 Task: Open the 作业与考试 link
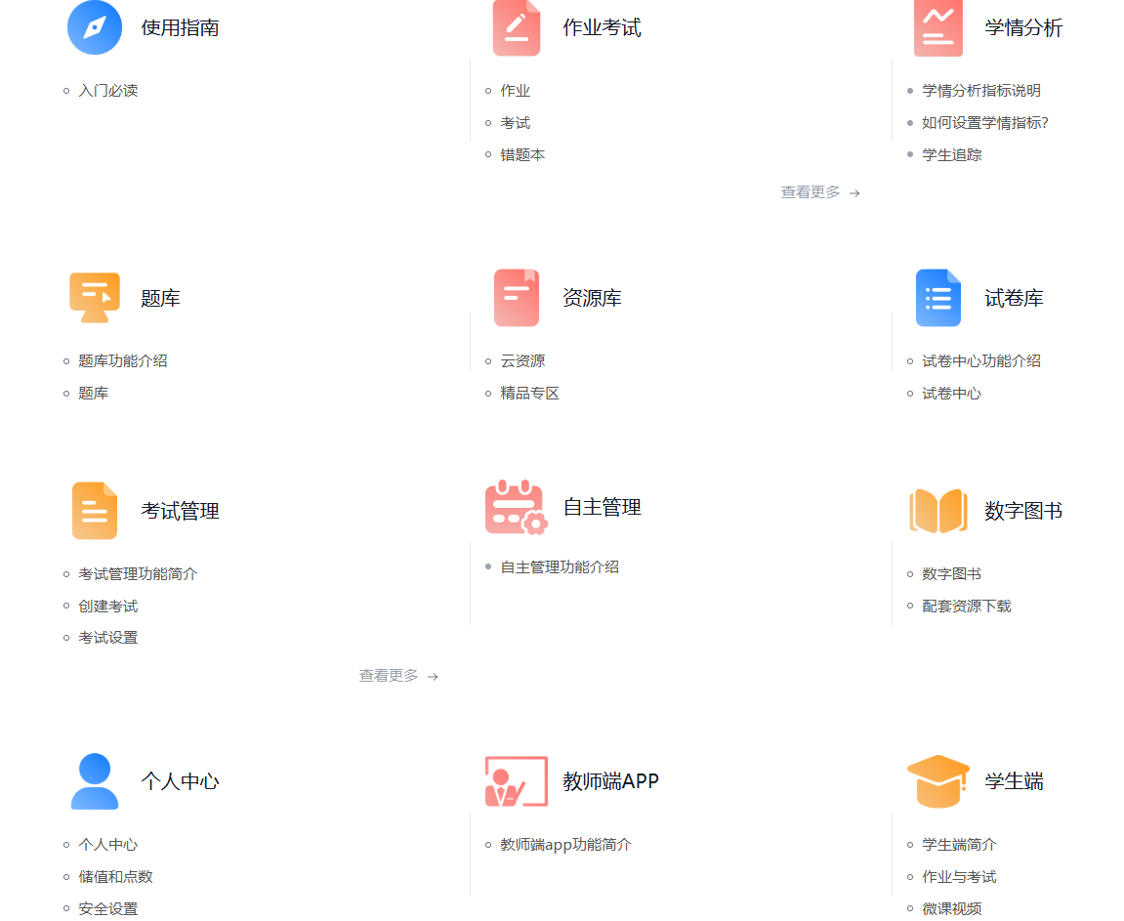pos(959,877)
